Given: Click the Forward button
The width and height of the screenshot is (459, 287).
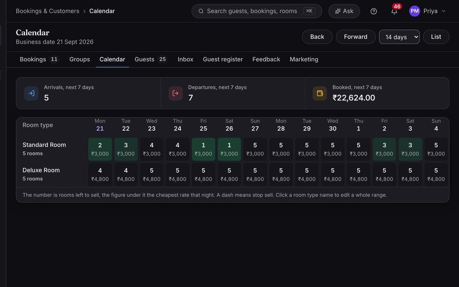Looking at the screenshot, I should point(356,37).
